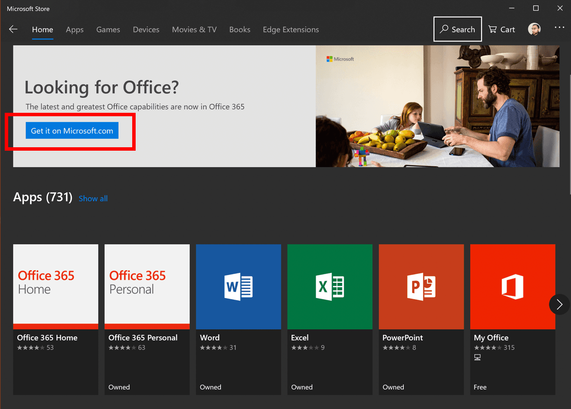The image size is (571, 409).
Task: Click the Excel app title
Action: [300, 338]
